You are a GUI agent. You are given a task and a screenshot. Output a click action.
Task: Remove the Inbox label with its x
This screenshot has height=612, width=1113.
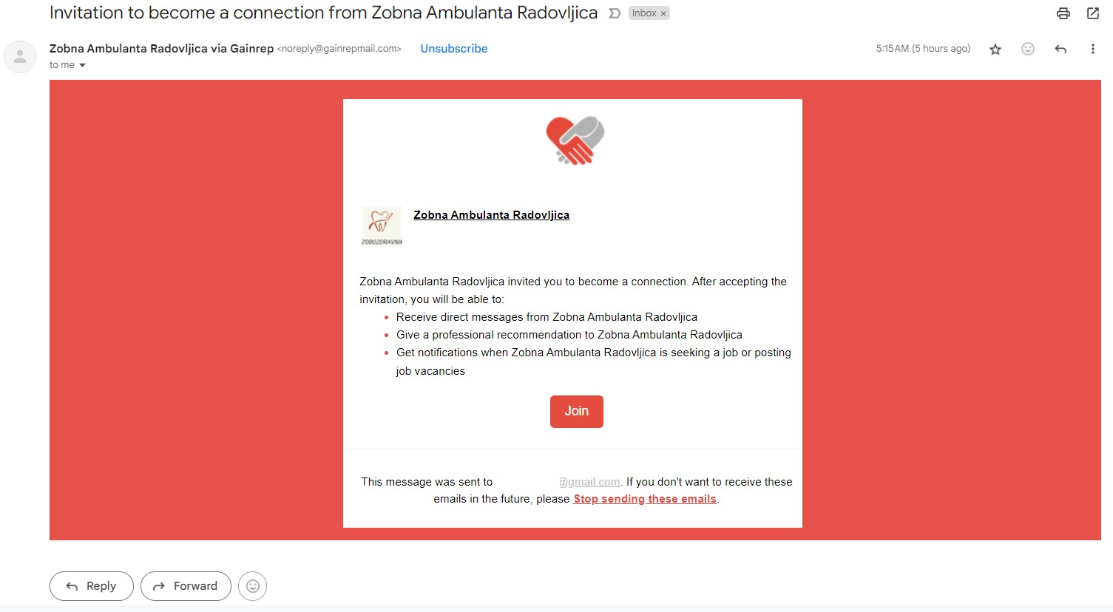tap(663, 13)
